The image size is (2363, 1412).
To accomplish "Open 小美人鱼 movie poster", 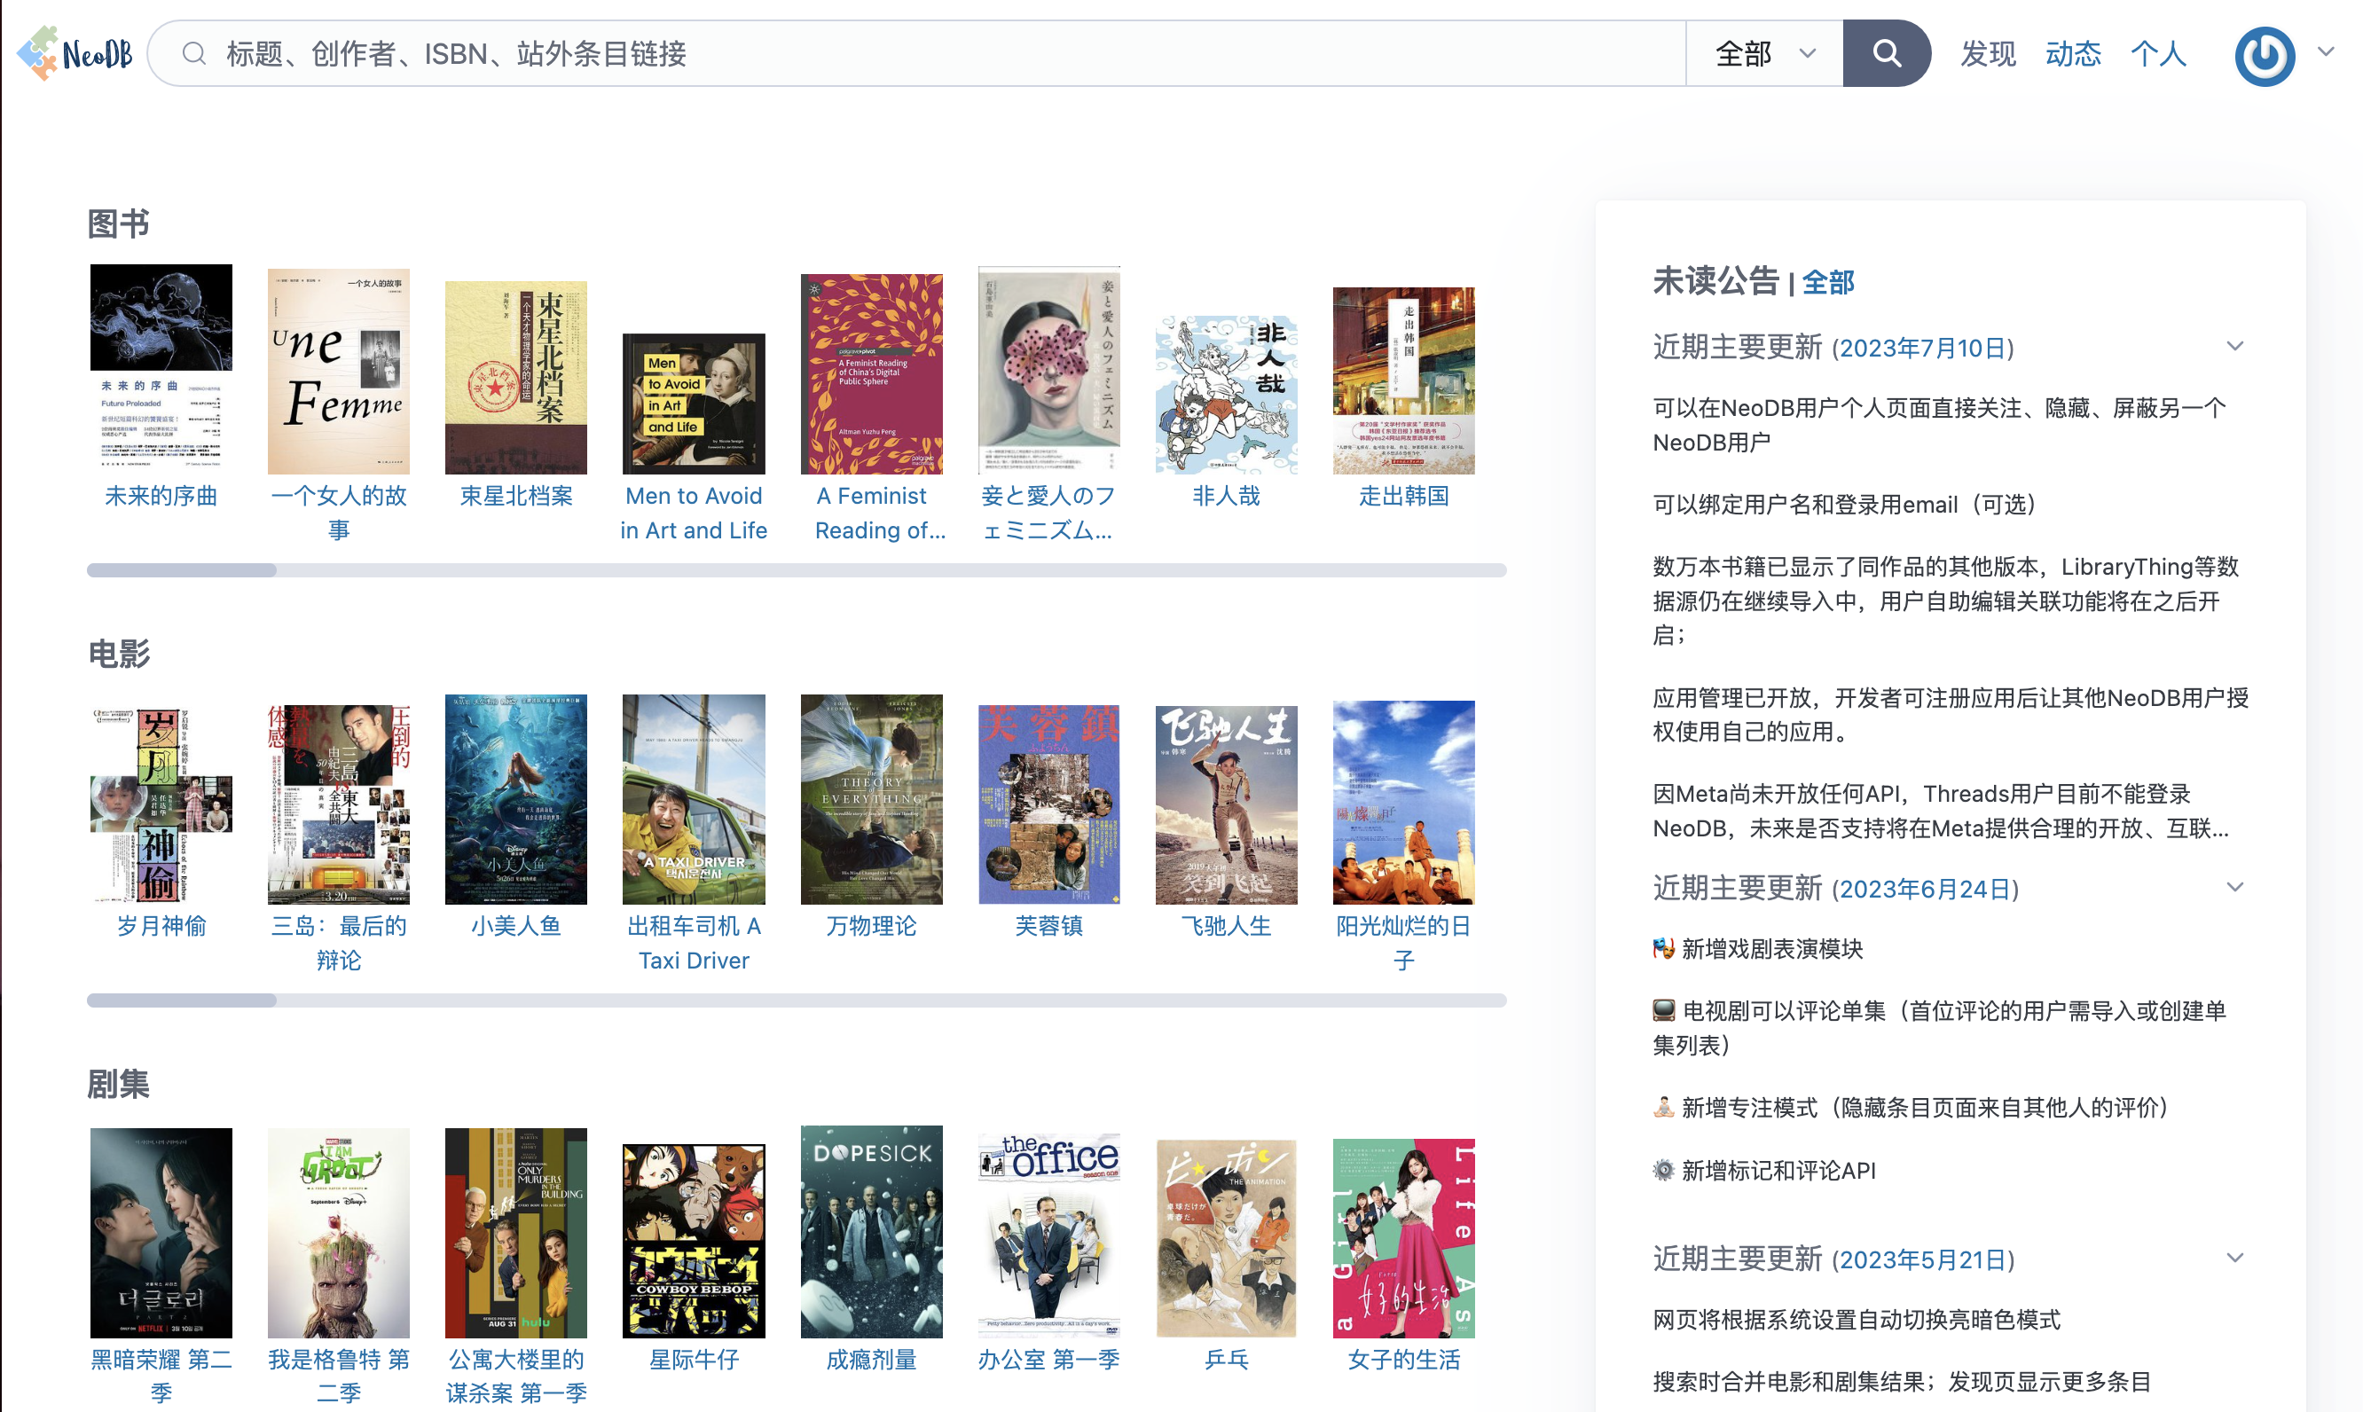I will 515,799.
